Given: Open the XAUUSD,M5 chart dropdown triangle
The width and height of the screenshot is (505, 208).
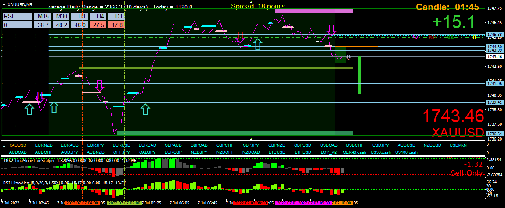Looking at the screenshot, I should point(4,4).
